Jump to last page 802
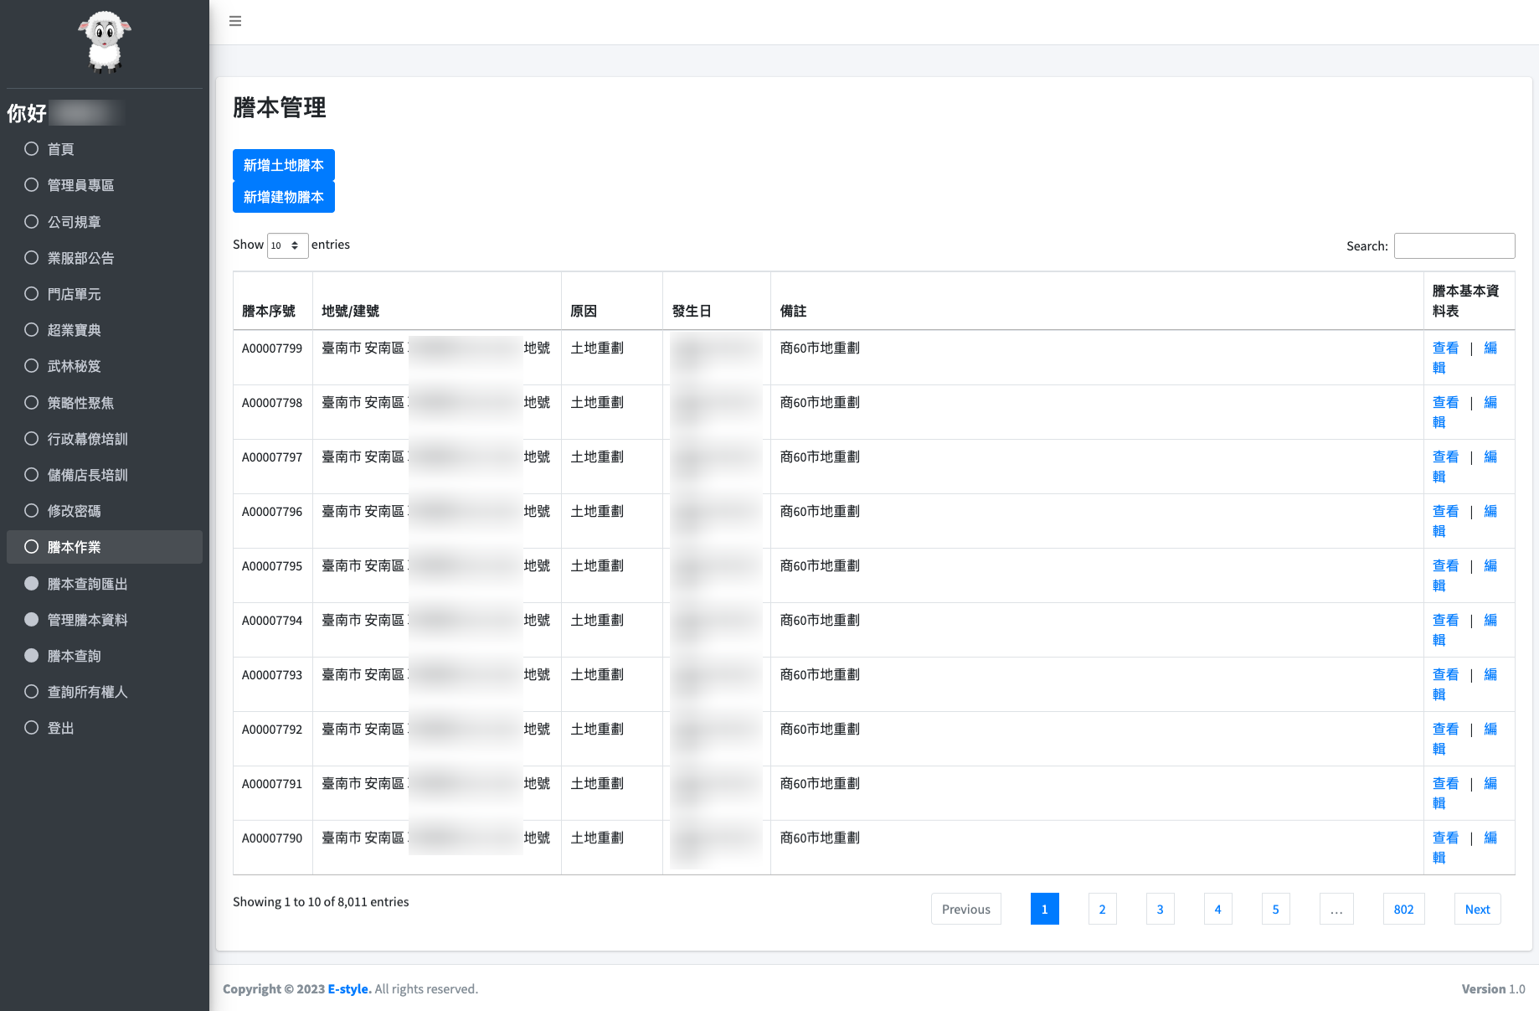 coord(1403,909)
